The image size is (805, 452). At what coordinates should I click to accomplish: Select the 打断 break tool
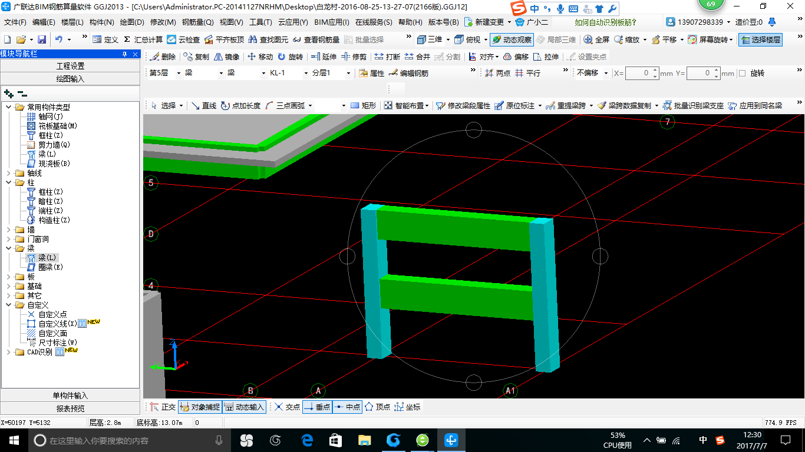387,57
